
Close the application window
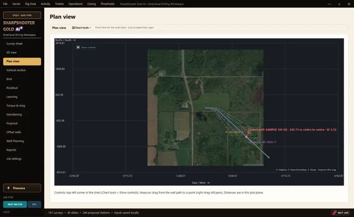349,4
